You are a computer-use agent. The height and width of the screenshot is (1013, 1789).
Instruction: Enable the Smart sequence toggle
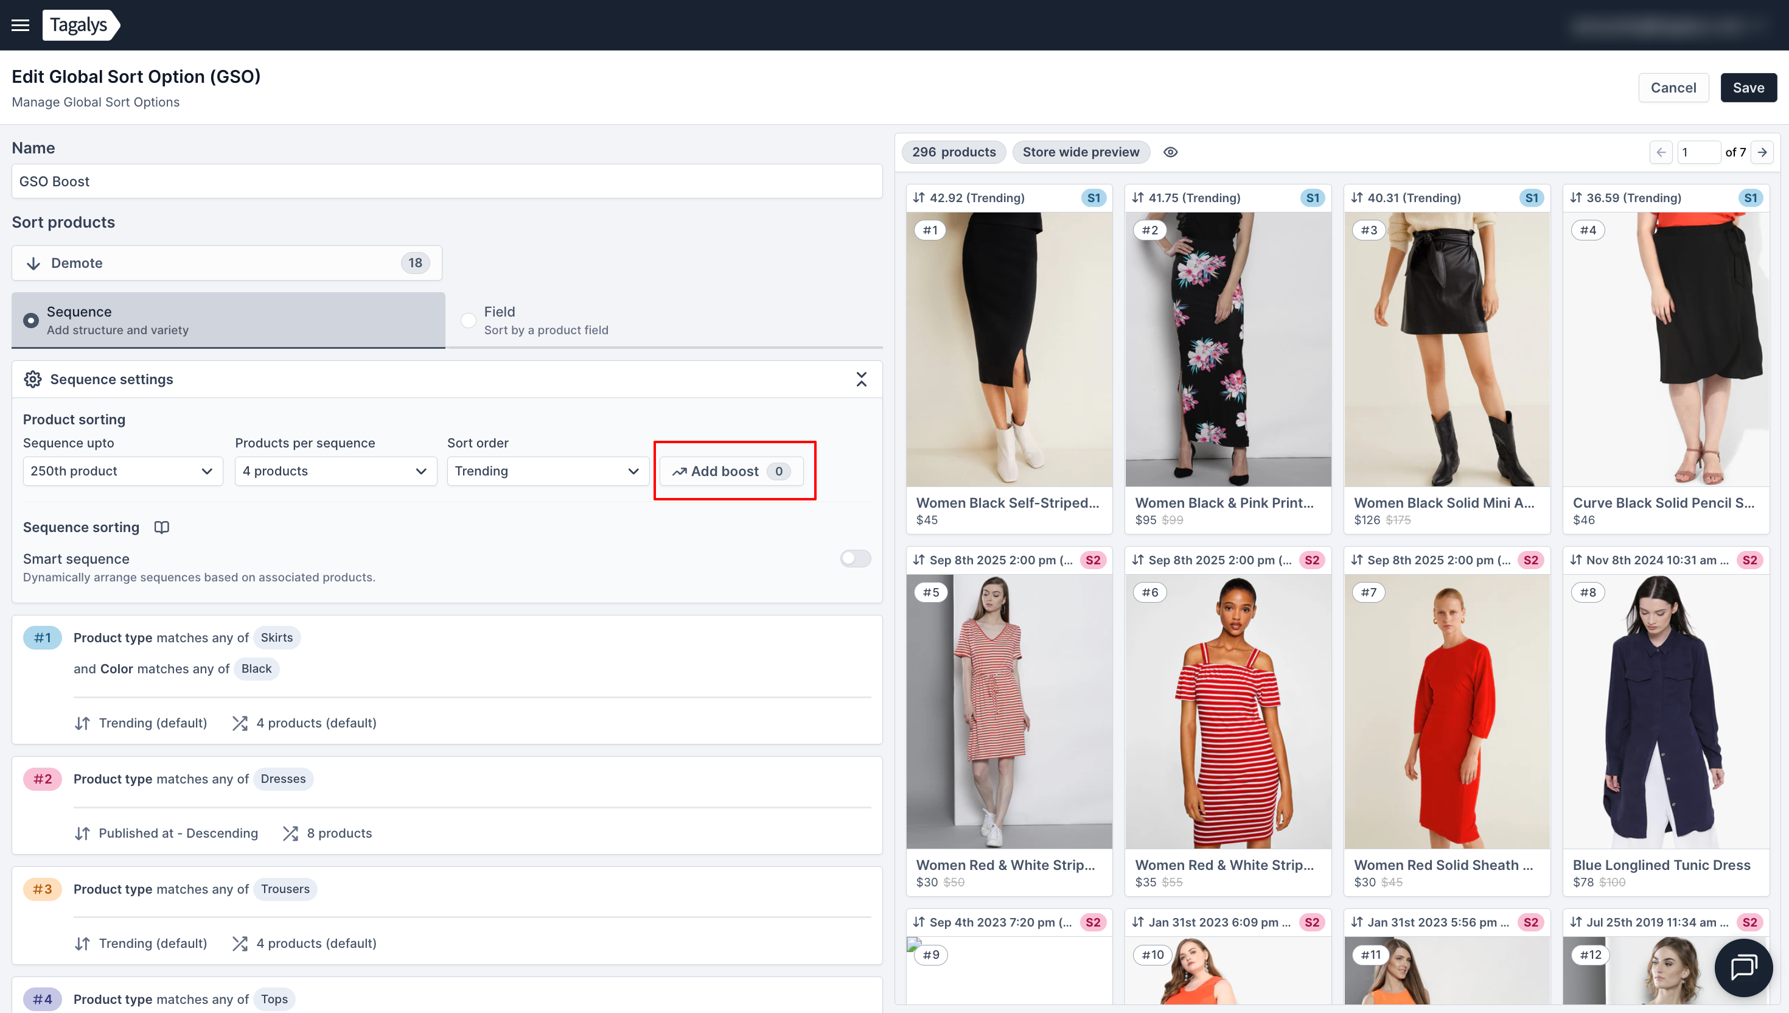(855, 559)
